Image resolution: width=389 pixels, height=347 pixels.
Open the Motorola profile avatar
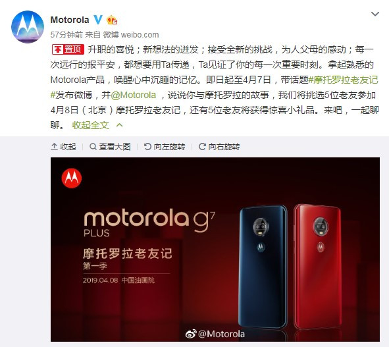click(x=28, y=27)
